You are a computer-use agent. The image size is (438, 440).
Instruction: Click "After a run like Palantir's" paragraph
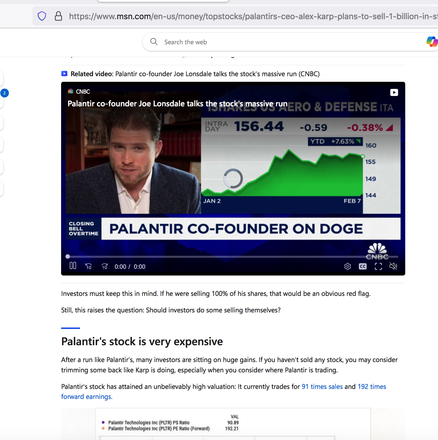tap(229, 365)
